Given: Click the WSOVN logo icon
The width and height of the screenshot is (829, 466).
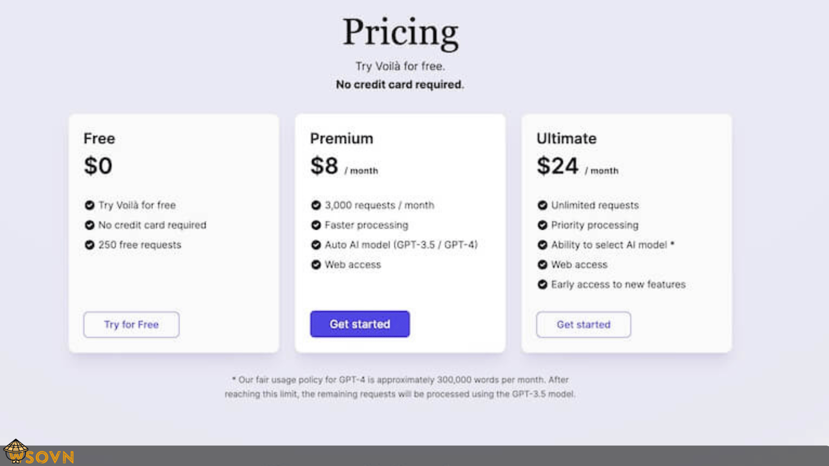Looking at the screenshot, I should pyautogui.click(x=16, y=453).
